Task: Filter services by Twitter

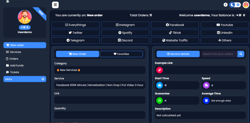Action: point(76,33)
